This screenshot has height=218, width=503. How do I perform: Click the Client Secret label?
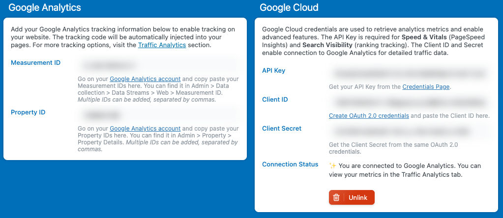point(282,129)
